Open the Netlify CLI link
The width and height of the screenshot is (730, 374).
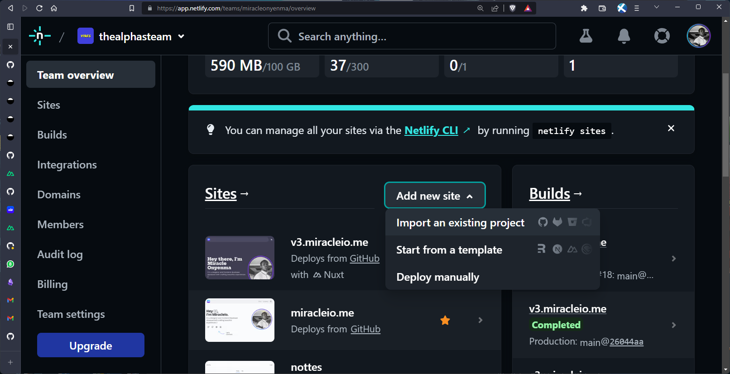pyautogui.click(x=431, y=130)
